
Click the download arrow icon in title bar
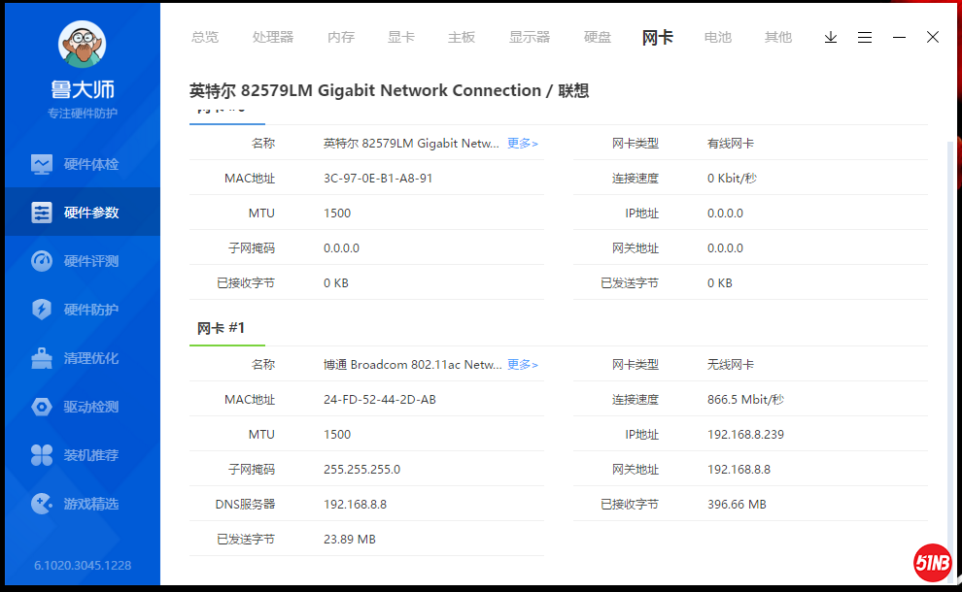831,37
